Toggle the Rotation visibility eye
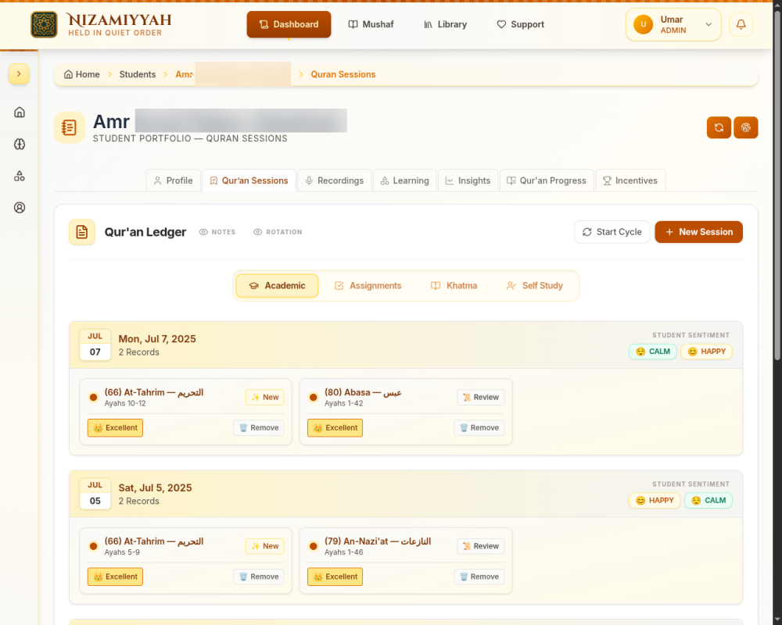 [x=278, y=232]
